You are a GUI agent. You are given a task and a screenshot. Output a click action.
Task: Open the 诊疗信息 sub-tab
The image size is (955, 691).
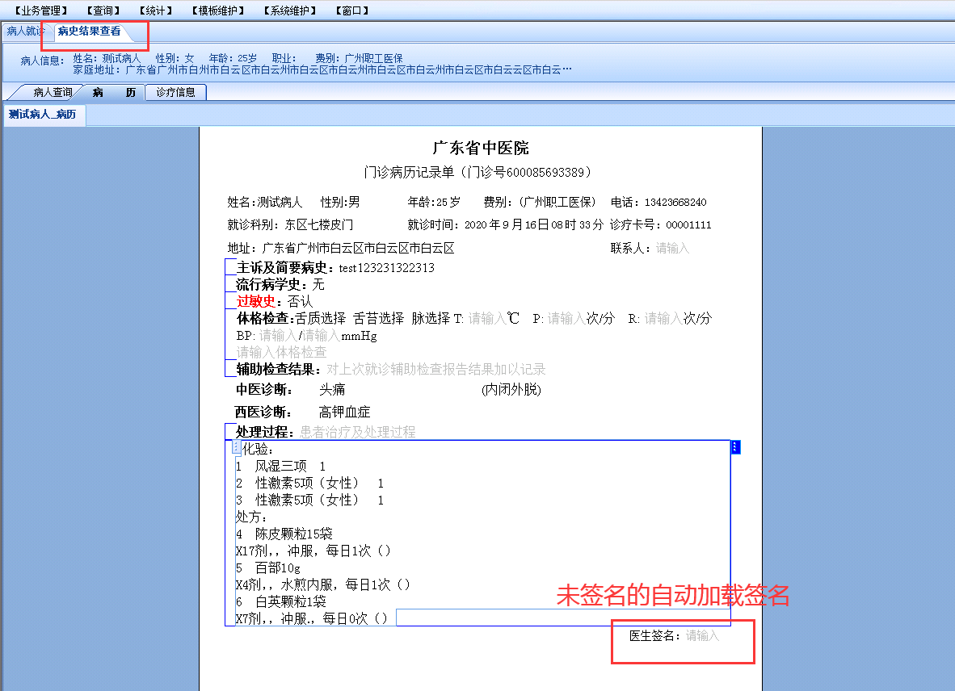click(175, 93)
